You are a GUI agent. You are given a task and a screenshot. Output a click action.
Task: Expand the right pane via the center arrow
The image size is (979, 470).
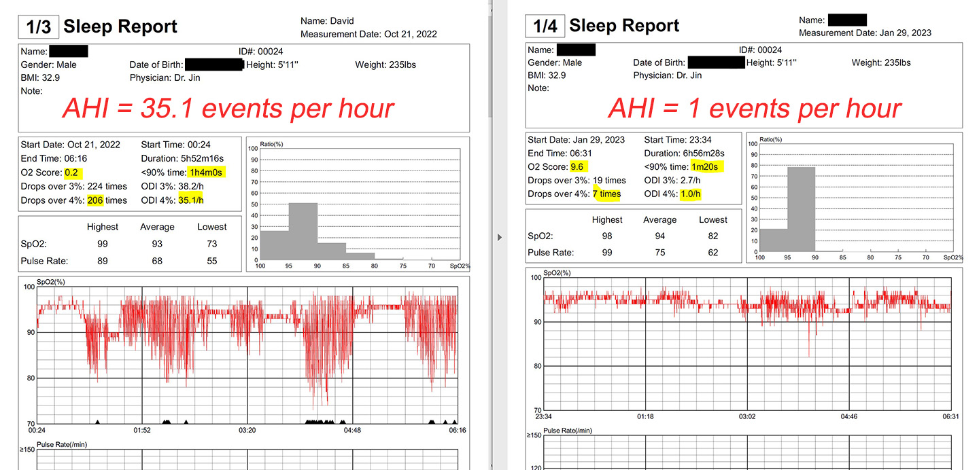pyautogui.click(x=500, y=236)
